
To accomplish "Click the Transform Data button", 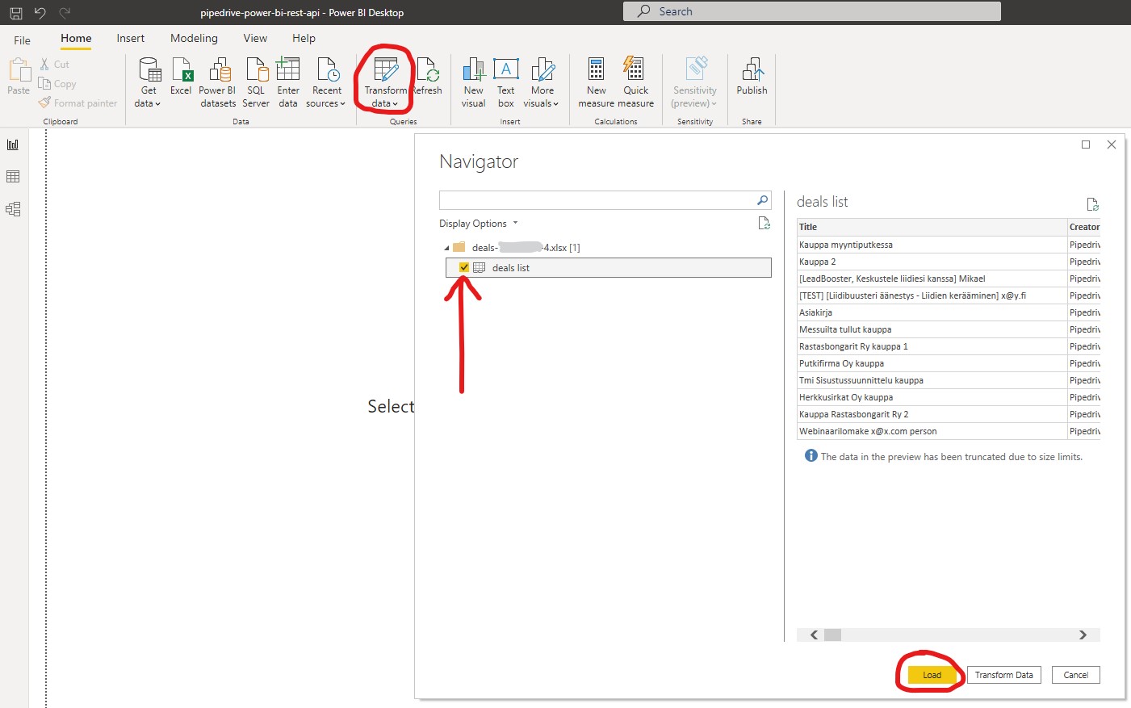I will click(x=1003, y=675).
